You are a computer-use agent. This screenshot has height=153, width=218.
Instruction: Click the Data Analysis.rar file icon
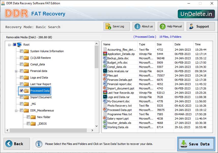105,71
